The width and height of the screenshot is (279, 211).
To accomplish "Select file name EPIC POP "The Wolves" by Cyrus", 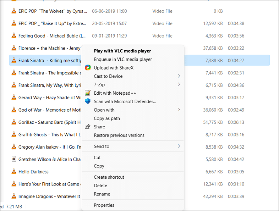I will coord(53,11).
